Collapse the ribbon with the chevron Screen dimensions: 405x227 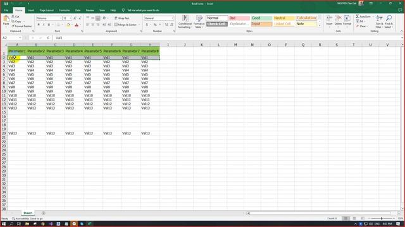[401, 32]
